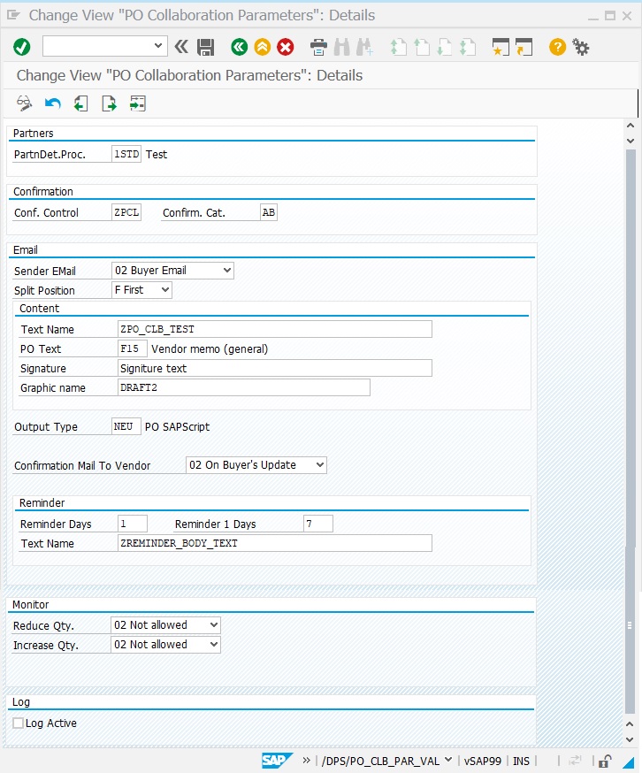Cancel with the red X icon
642x773 pixels.
click(286, 48)
